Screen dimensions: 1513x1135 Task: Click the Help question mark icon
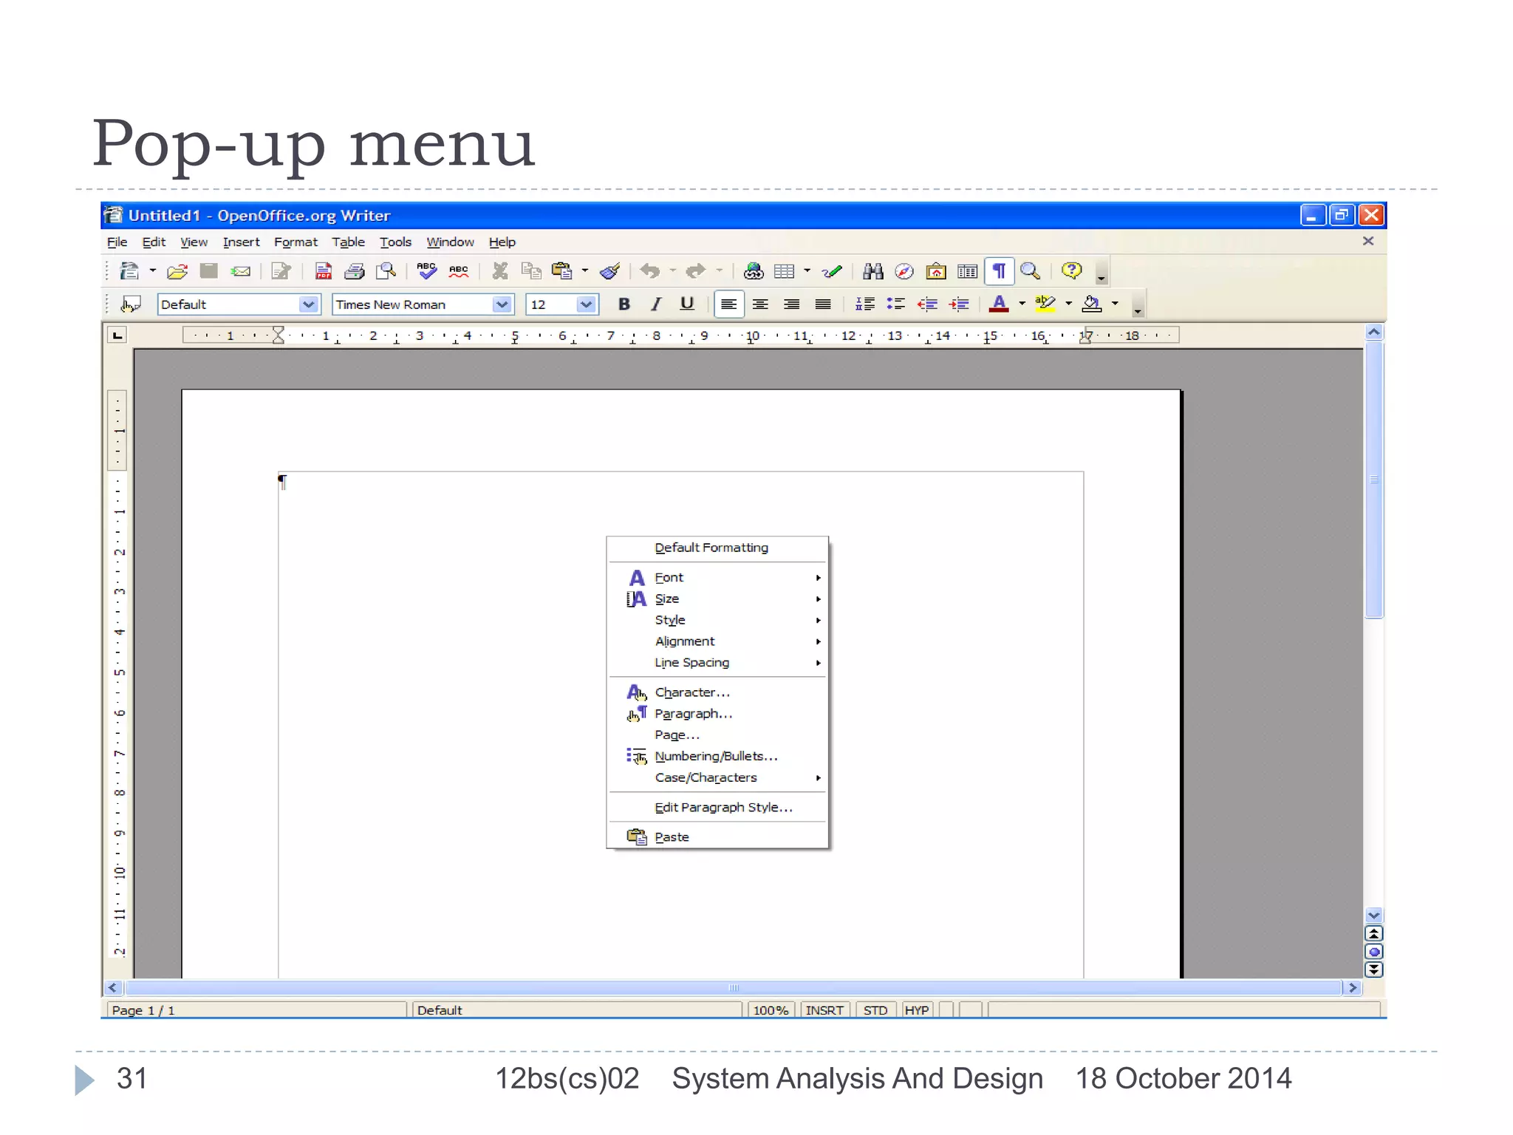1072,270
